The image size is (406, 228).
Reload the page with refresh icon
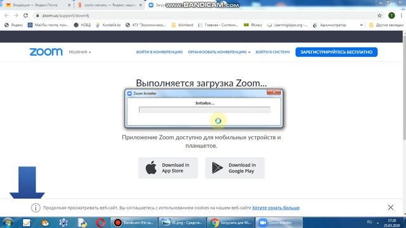coord(25,15)
